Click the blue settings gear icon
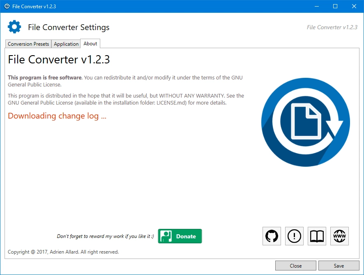Screen dimensions: 364x275 point(14,27)
